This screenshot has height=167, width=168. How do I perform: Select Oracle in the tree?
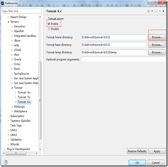click(18, 59)
